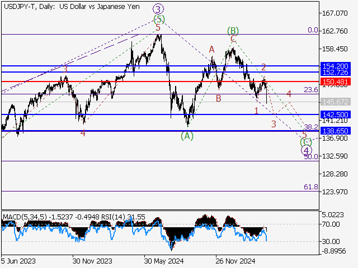The width and height of the screenshot is (358, 268).
Task: Select the 152.726 blue price level label
Action: pos(336,73)
